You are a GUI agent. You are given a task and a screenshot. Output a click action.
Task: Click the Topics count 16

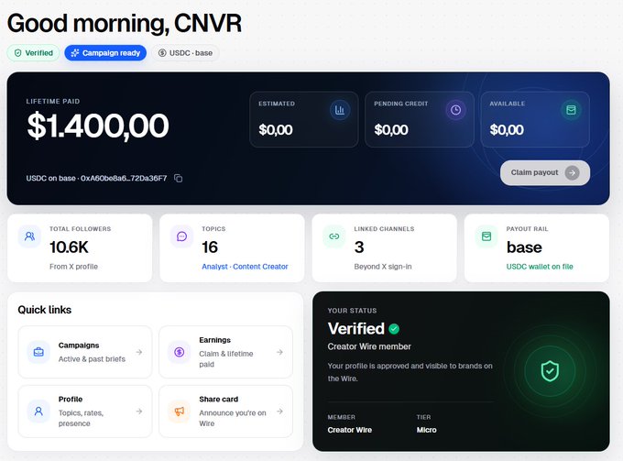[x=210, y=247]
